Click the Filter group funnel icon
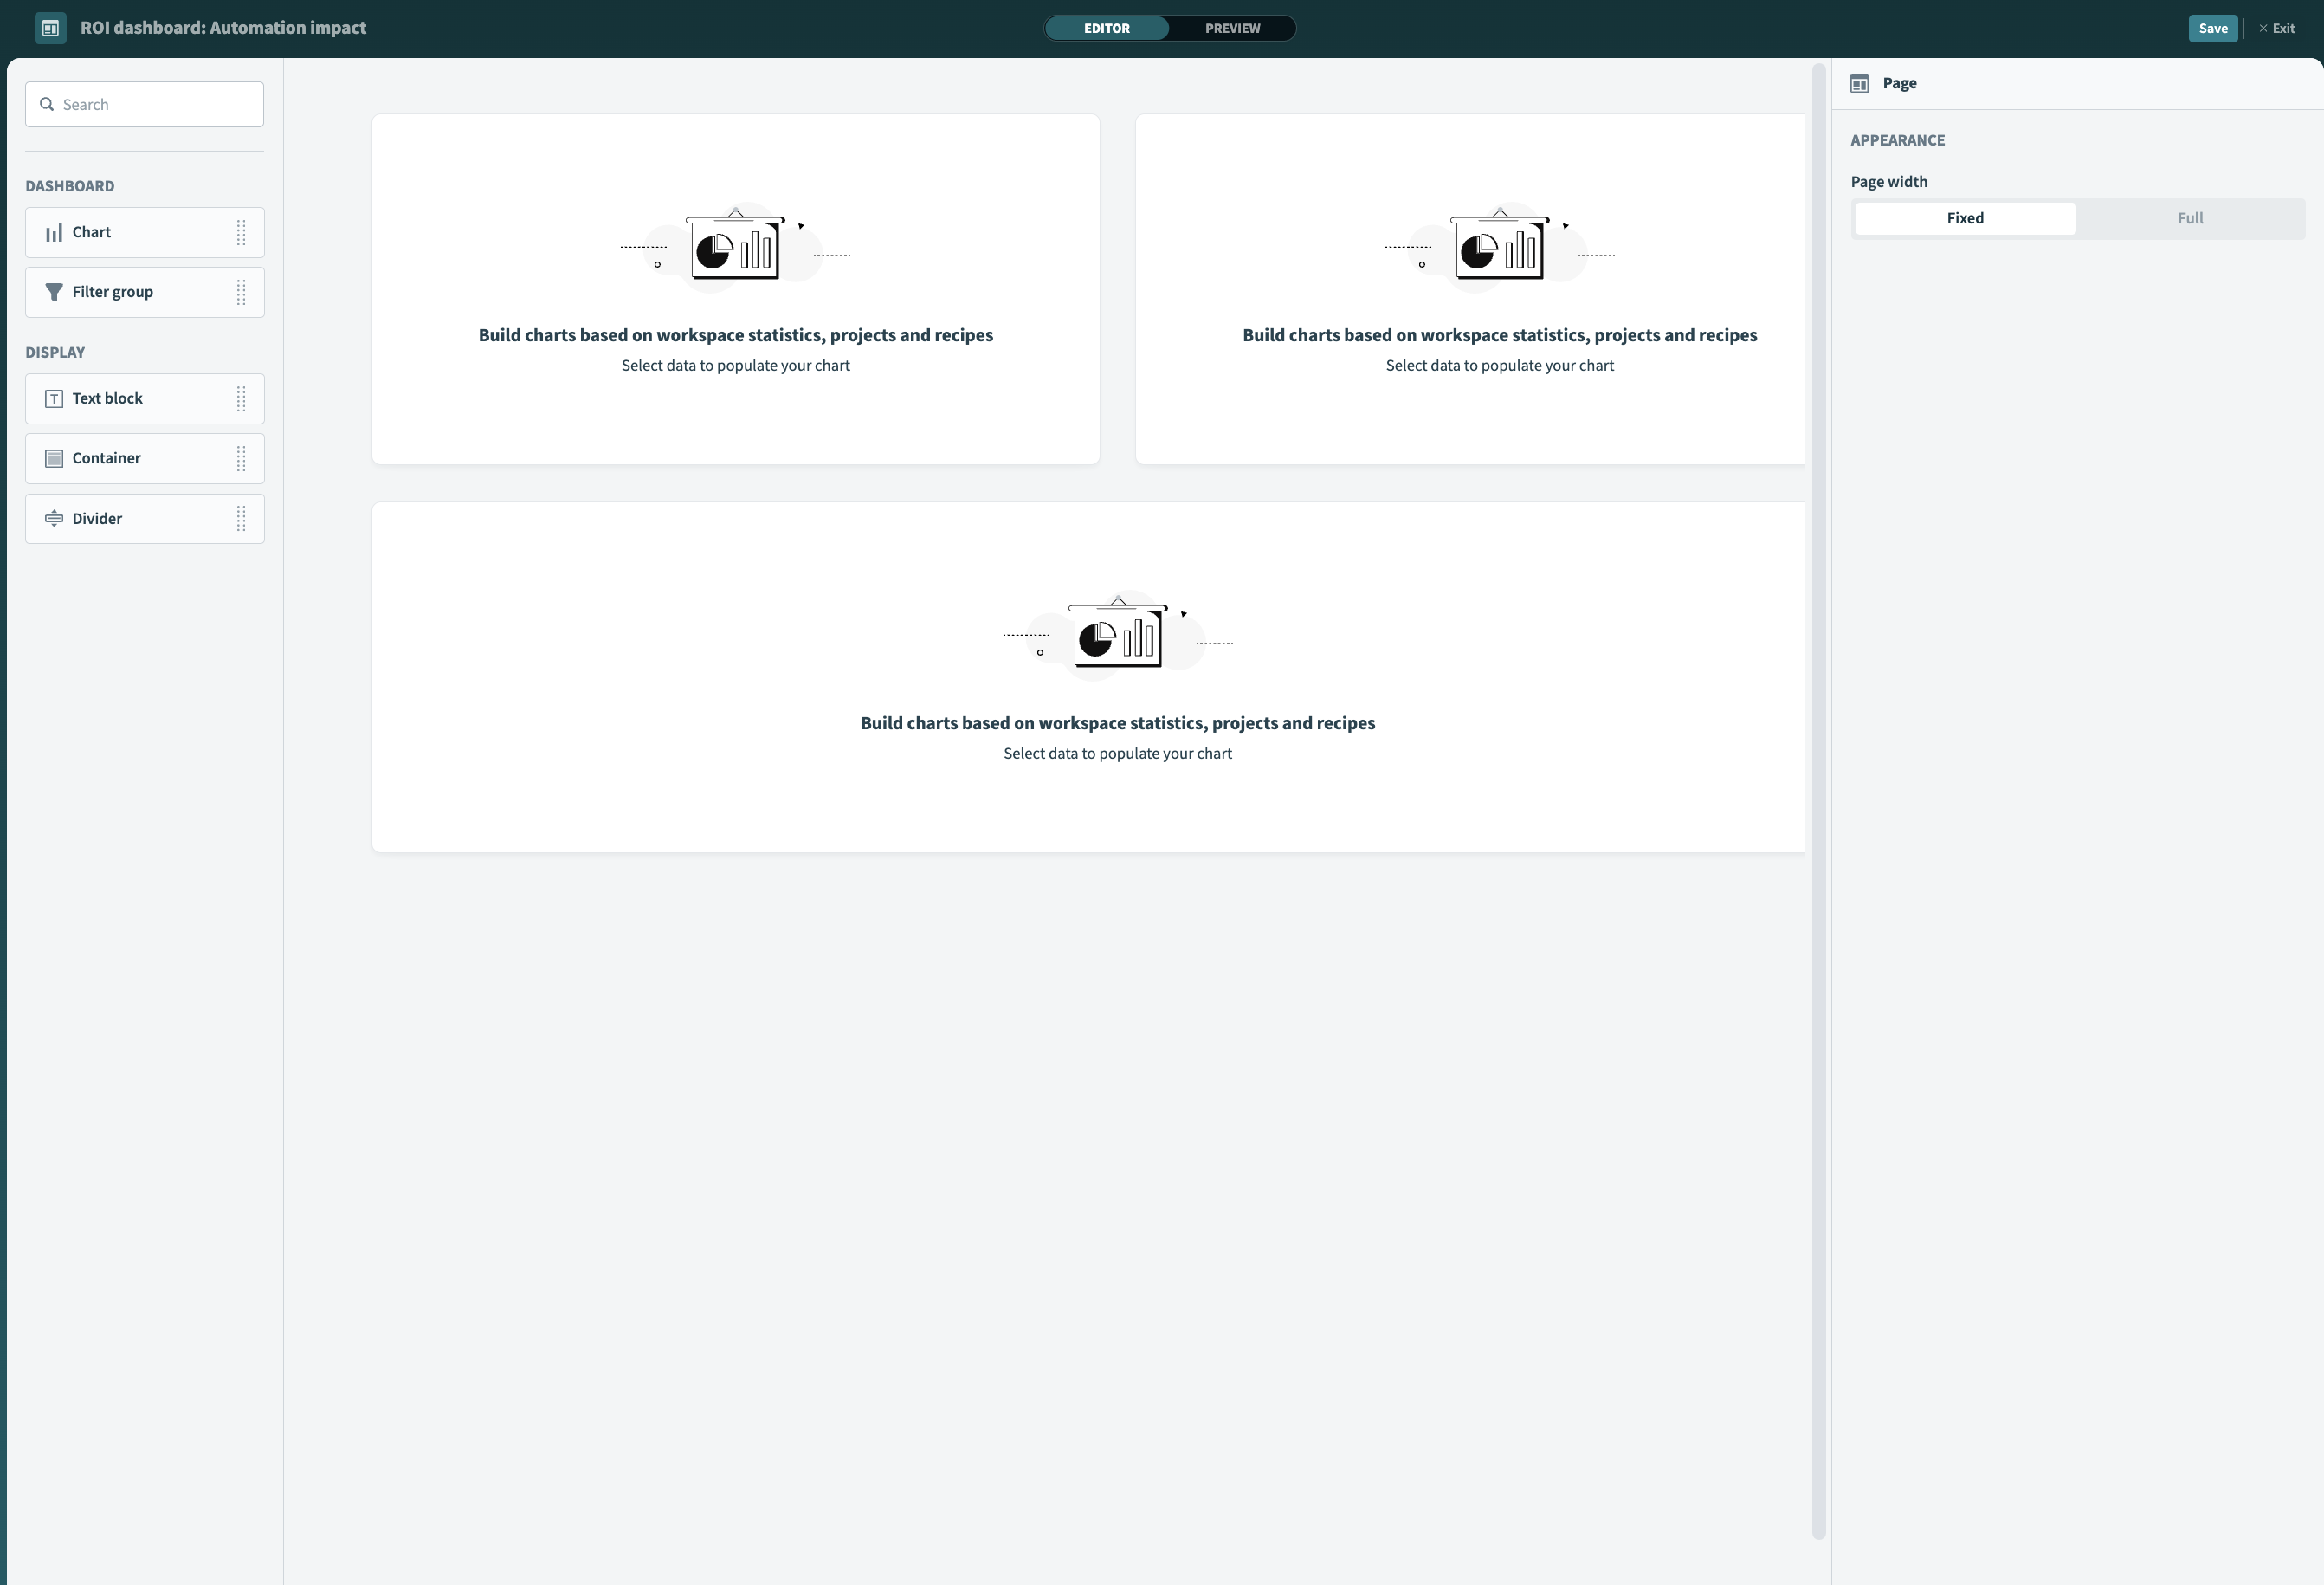The width and height of the screenshot is (2324, 1585). pyautogui.click(x=54, y=292)
